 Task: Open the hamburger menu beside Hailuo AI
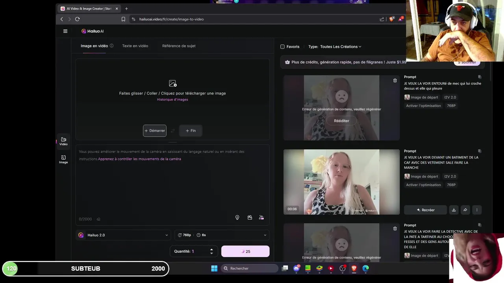point(65,31)
